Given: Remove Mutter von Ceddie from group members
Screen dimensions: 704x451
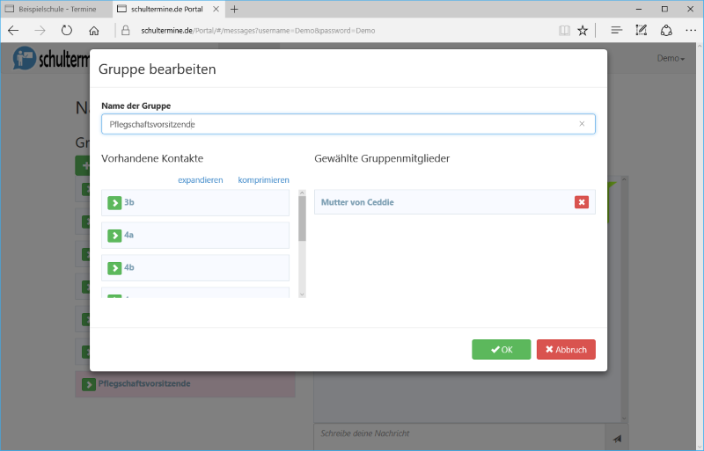Looking at the screenshot, I should [x=581, y=202].
